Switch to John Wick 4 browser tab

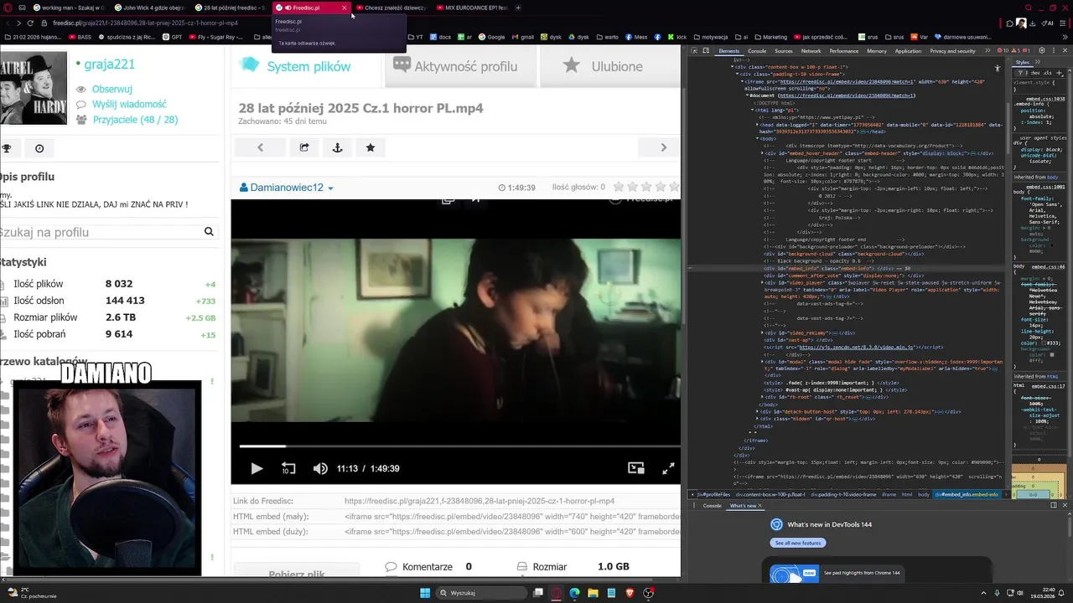click(x=152, y=8)
